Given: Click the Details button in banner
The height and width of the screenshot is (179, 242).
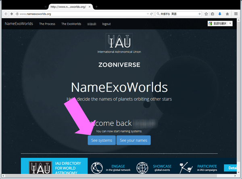Looking at the screenshot, I should [230, 168].
